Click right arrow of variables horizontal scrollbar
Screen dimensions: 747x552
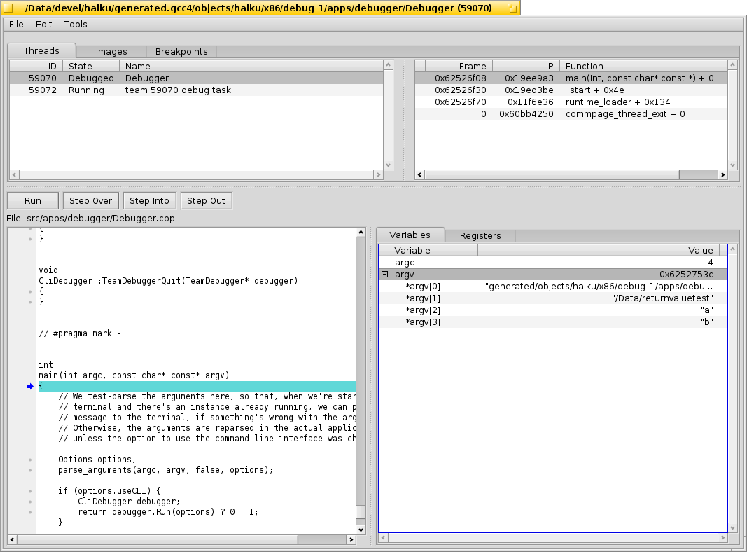pos(723,538)
